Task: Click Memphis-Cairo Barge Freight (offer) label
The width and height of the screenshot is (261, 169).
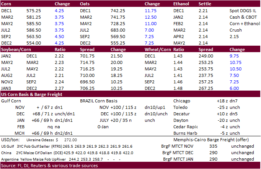Action: pyautogui.click(x=211, y=140)
